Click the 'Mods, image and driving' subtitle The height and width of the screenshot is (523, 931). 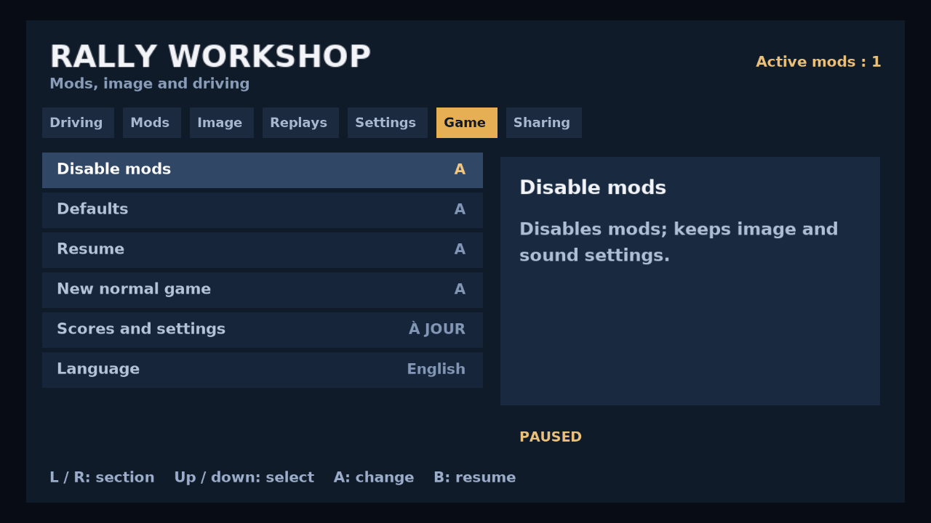tap(149, 84)
